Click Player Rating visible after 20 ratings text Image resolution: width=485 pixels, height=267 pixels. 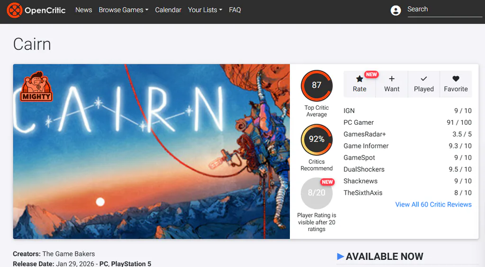point(316,222)
